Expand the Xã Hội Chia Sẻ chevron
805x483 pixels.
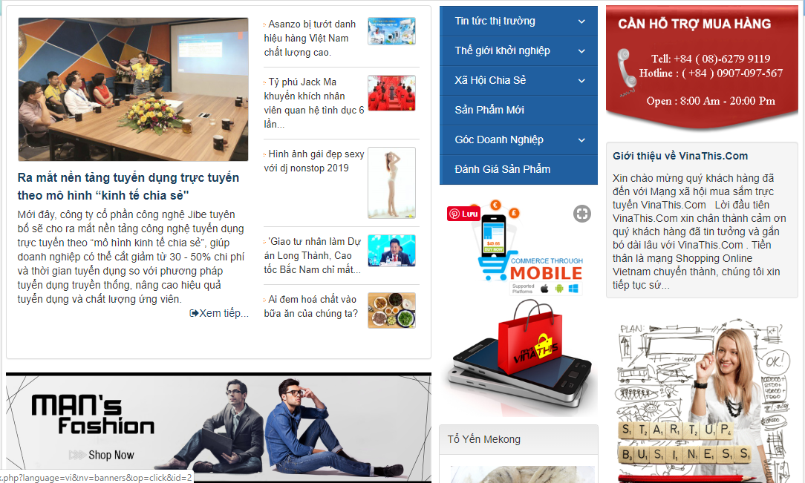tap(581, 81)
